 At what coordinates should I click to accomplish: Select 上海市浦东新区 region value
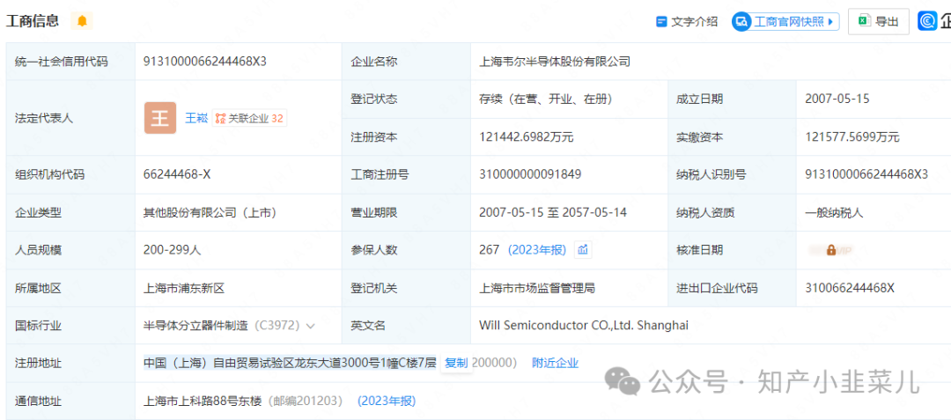pos(184,288)
